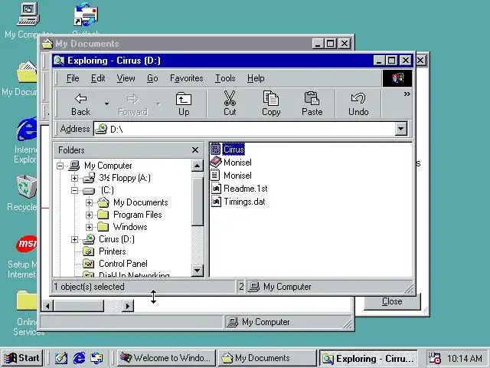The width and height of the screenshot is (490, 368).
Task: Cut selection with the scissors icon
Action: 230,104
